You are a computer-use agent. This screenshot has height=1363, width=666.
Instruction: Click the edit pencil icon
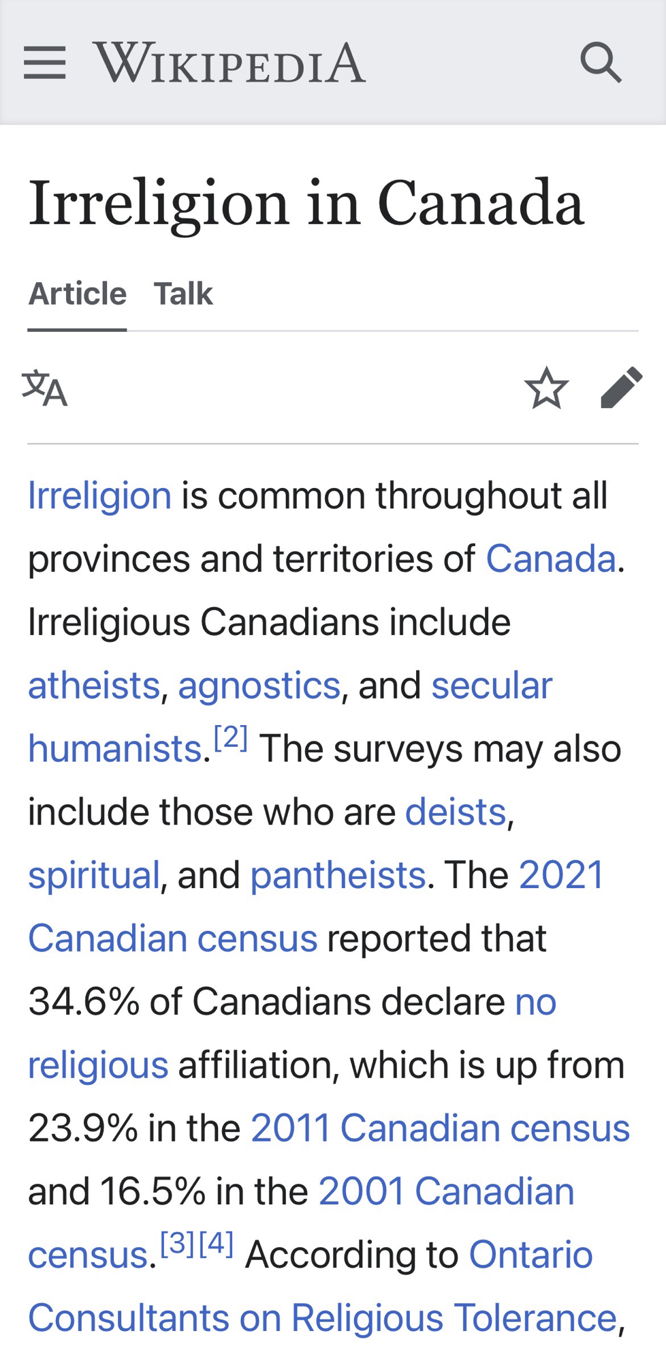tap(621, 388)
